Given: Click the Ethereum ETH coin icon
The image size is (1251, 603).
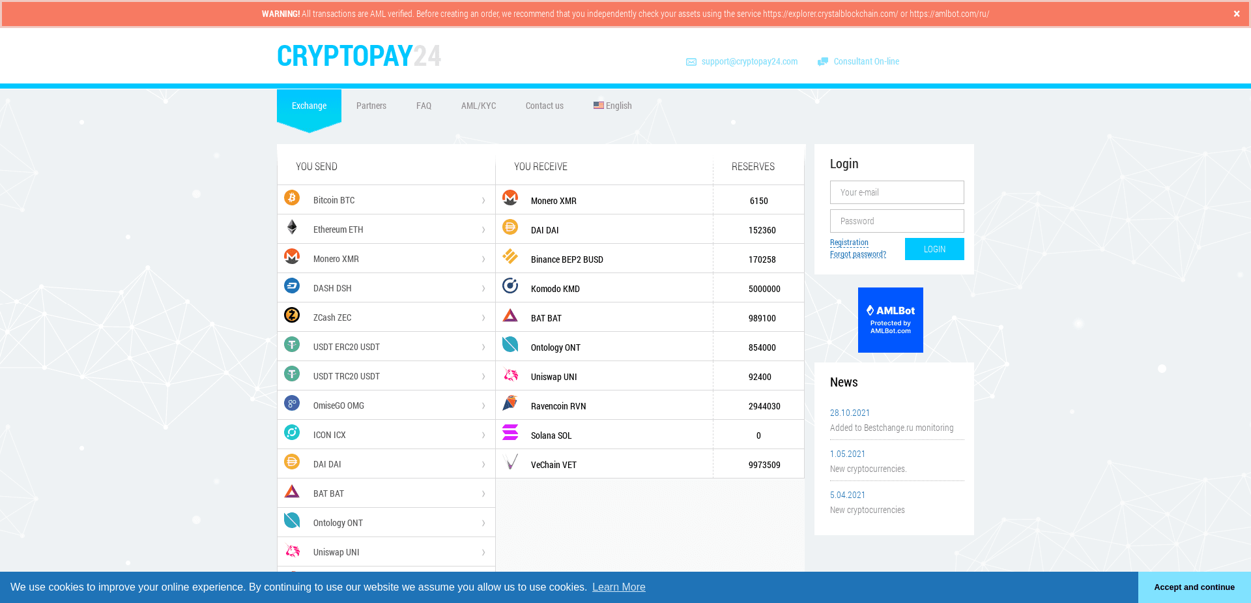Looking at the screenshot, I should click(292, 228).
